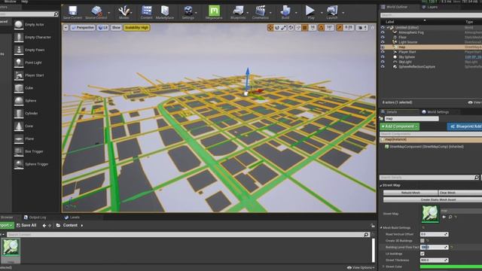Select the Player Start icon in Place panel
This screenshot has height=271, width=482.
19,75
